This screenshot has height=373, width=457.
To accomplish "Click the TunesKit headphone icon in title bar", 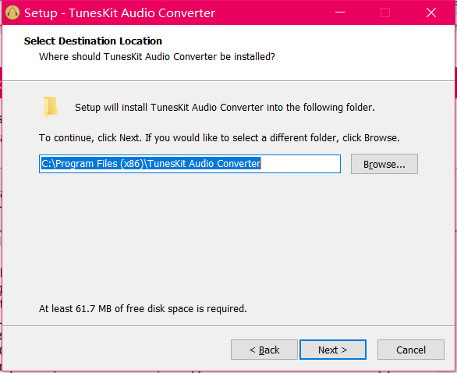I will (x=12, y=12).
